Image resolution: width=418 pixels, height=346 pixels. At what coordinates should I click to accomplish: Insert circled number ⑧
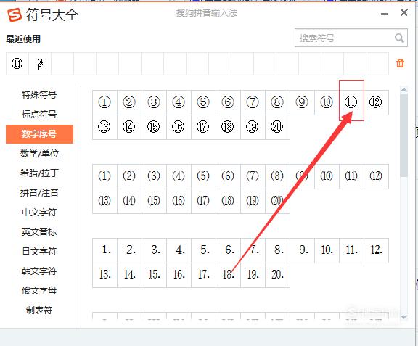point(277,102)
